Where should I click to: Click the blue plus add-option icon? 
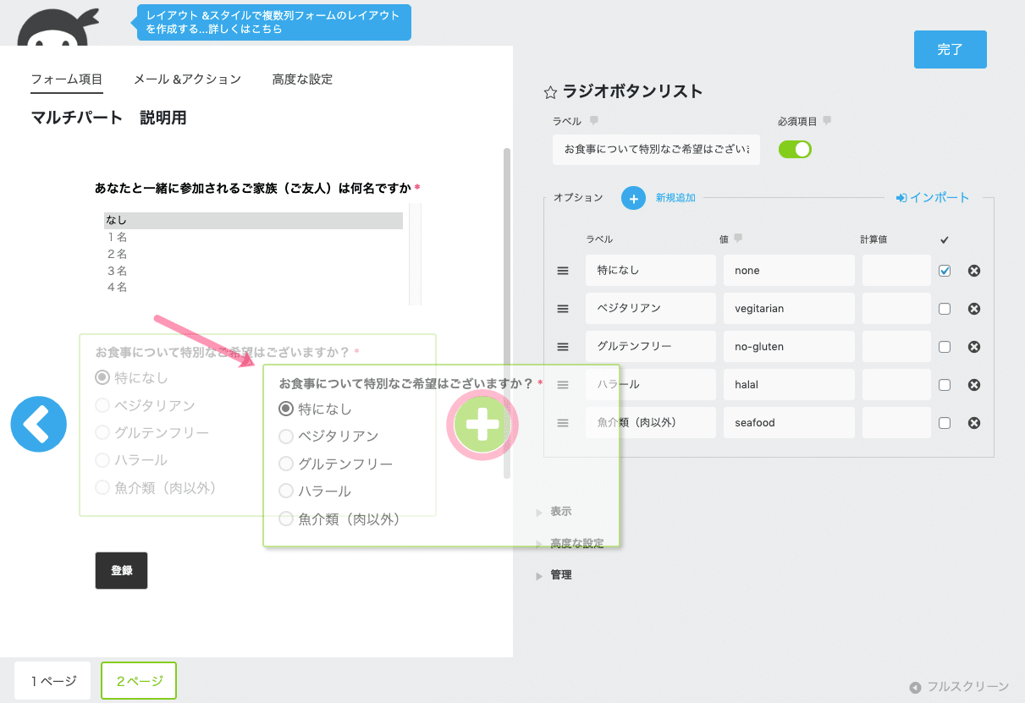pyautogui.click(x=633, y=198)
